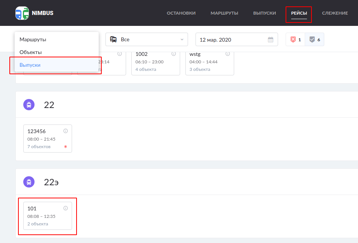The width and height of the screenshot is (358, 243).
Task: Click info icon on card 123456
Action: tap(65, 131)
